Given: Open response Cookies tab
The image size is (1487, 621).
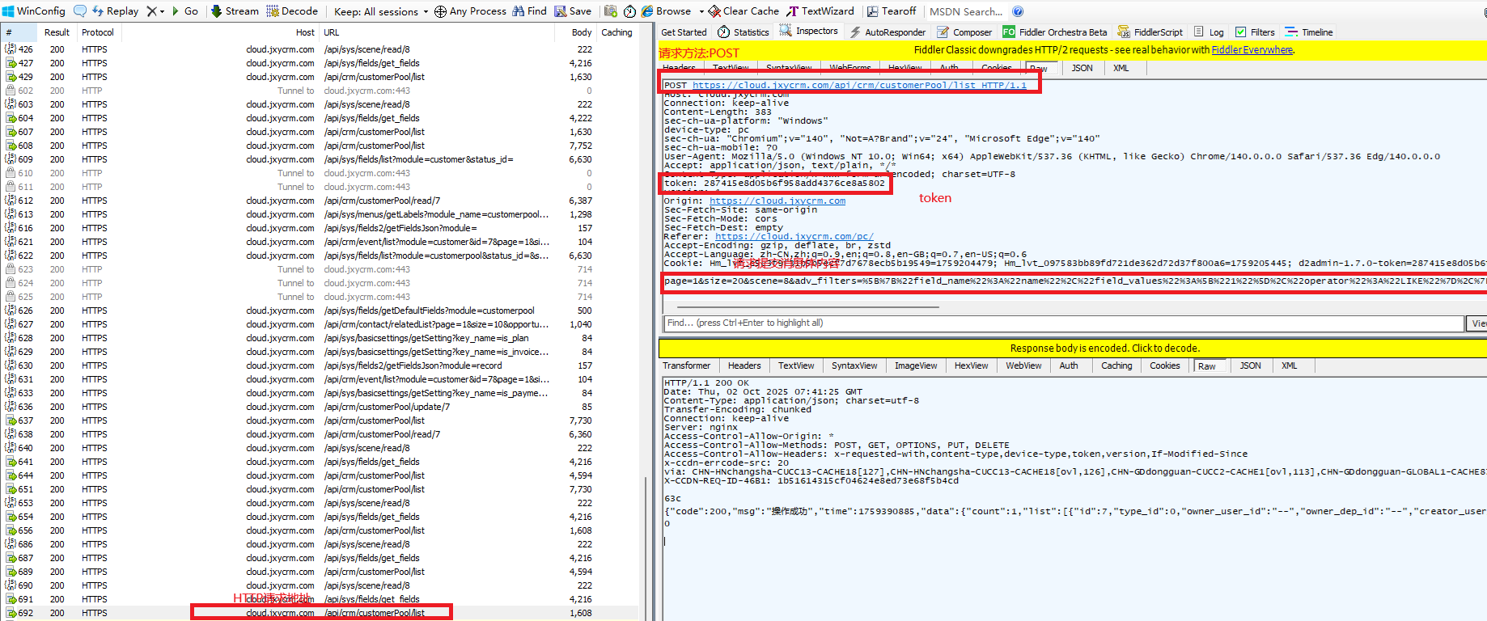Looking at the screenshot, I should [x=1165, y=365].
